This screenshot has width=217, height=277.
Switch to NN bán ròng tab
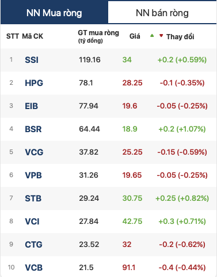pos(162,13)
